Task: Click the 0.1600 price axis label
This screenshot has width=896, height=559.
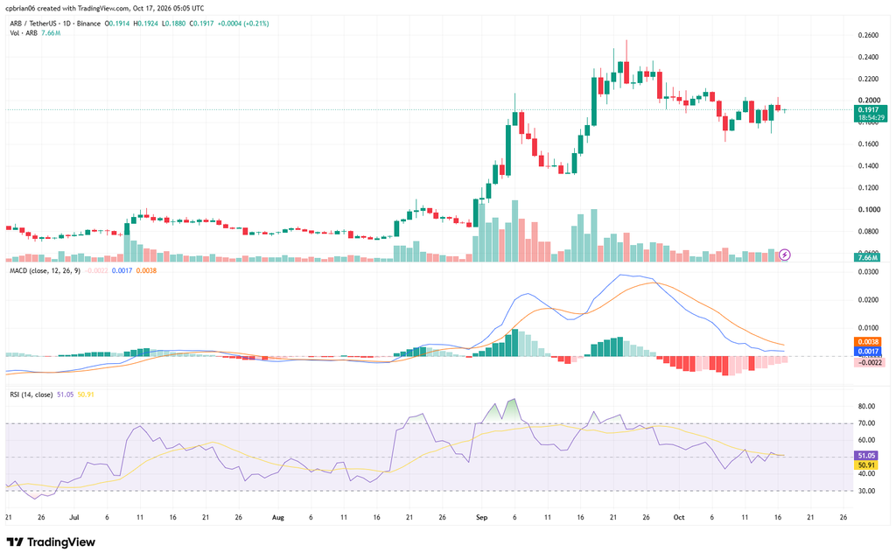Action: point(868,144)
